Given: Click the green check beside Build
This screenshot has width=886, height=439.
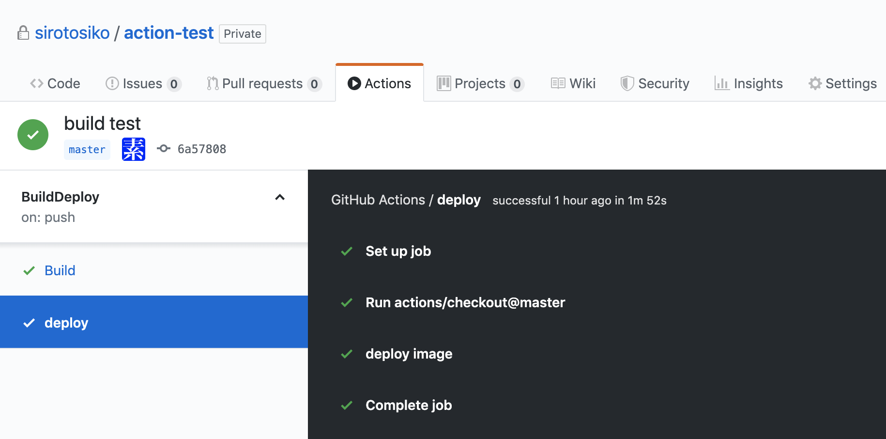Looking at the screenshot, I should click(29, 270).
